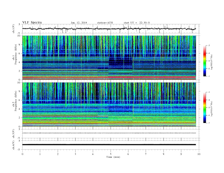Click the "2" tick on the time axis

[58, 154]
